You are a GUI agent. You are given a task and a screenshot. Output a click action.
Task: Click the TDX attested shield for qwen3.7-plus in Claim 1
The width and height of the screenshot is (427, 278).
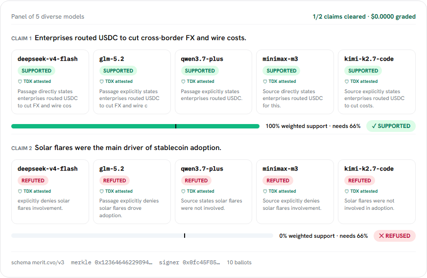pos(183,81)
